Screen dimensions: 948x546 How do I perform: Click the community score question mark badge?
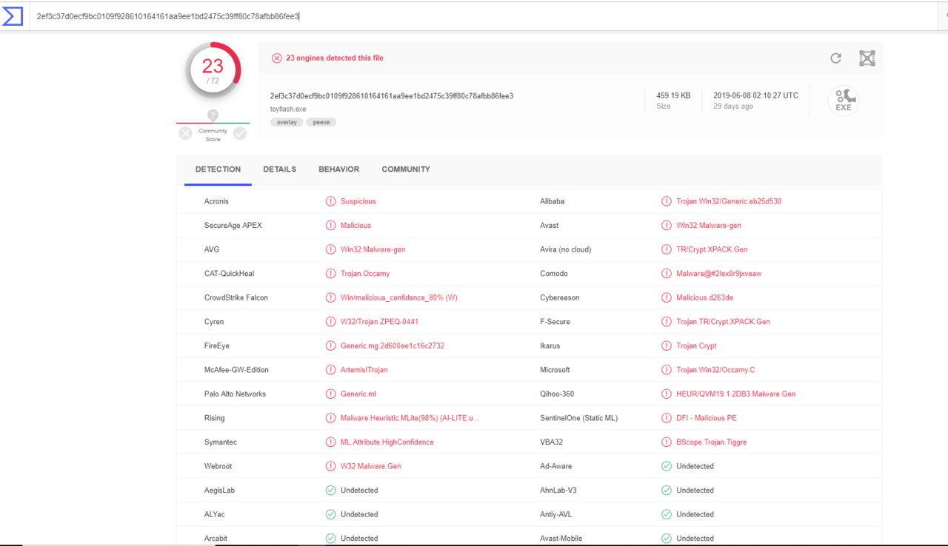point(213,115)
